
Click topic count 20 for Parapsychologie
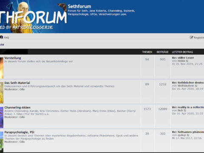pyautogui.click(x=147, y=133)
